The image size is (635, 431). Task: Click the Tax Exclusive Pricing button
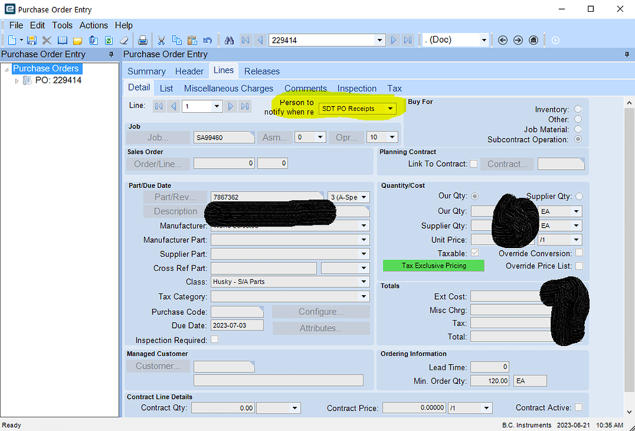pyautogui.click(x=433, y=265)
